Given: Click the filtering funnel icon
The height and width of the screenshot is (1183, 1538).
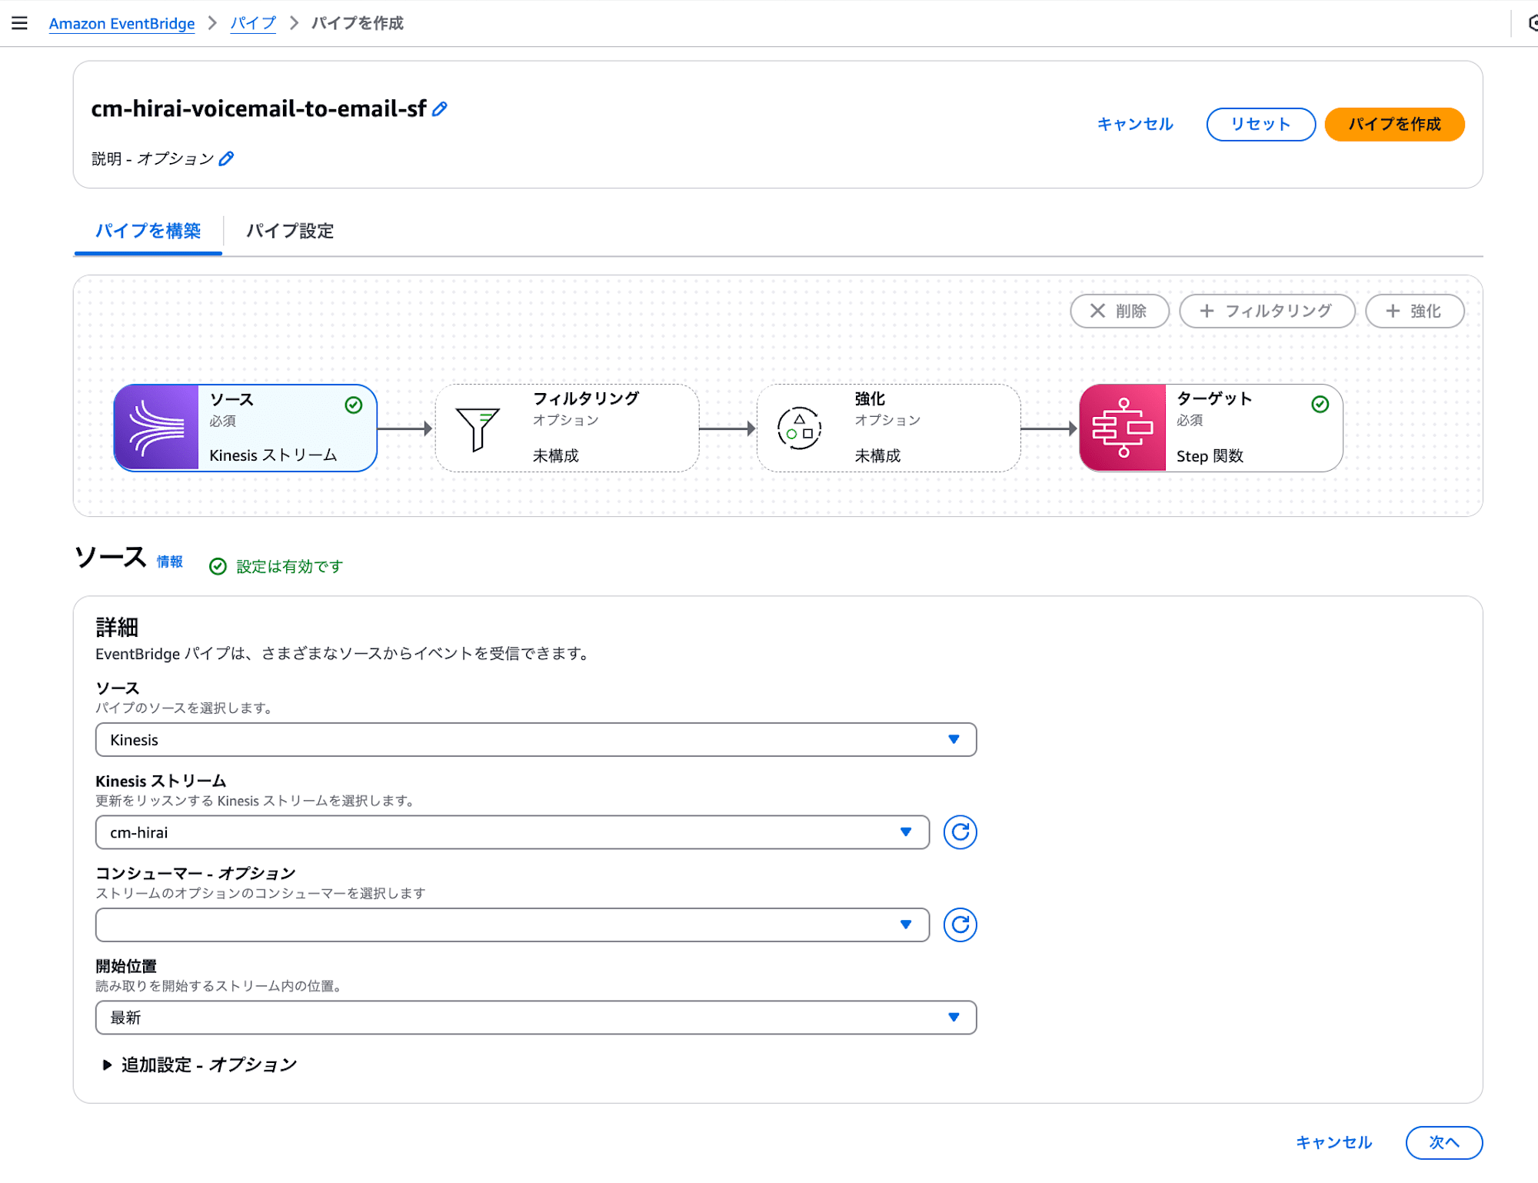Looking at the screenshot, I should 478,428.
